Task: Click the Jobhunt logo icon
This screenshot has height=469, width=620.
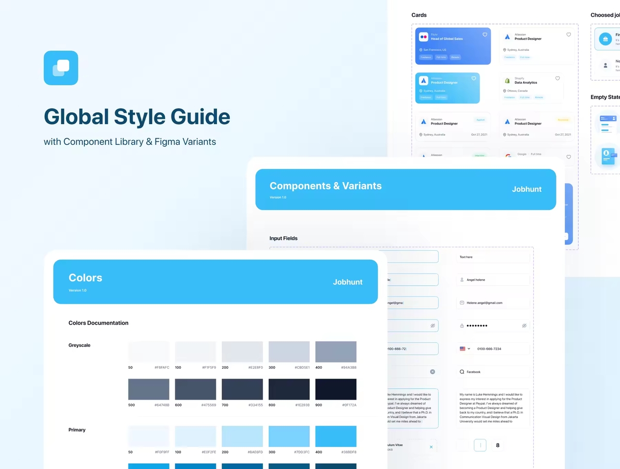Action: (61, 68)
